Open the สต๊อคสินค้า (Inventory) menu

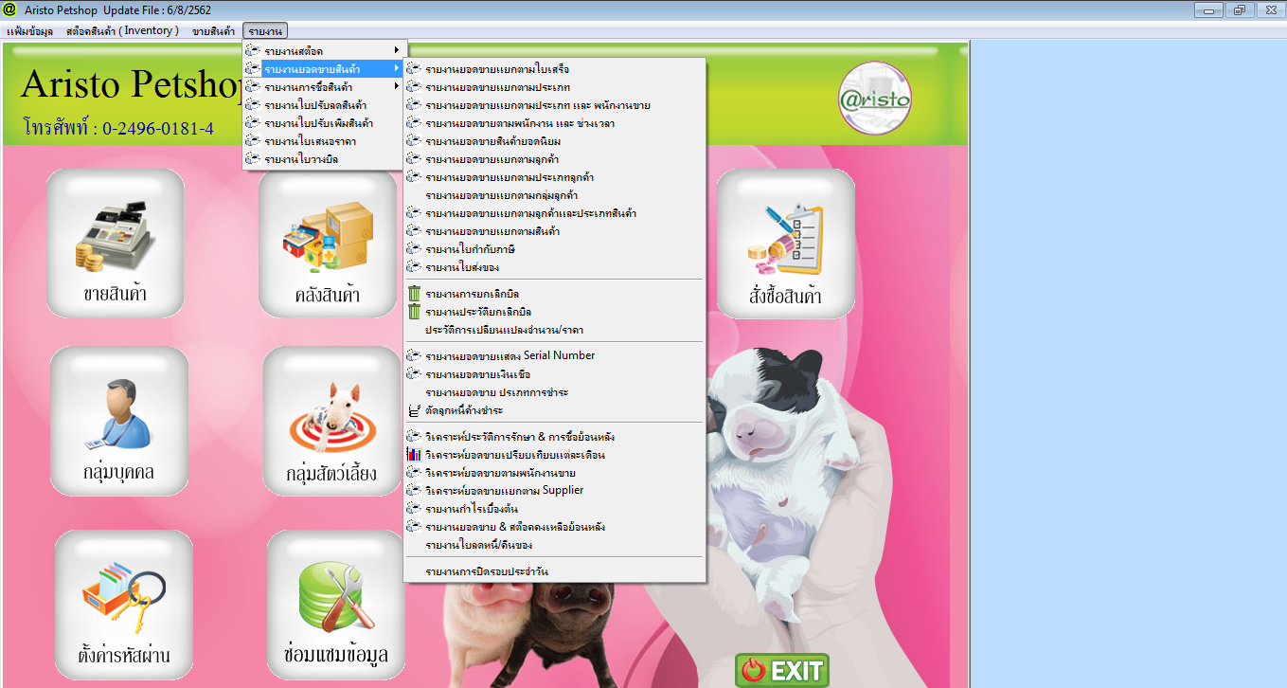122,30
